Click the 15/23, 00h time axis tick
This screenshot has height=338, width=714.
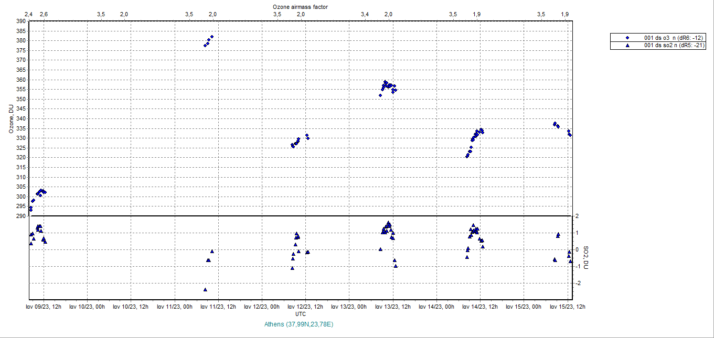point(524,307)
